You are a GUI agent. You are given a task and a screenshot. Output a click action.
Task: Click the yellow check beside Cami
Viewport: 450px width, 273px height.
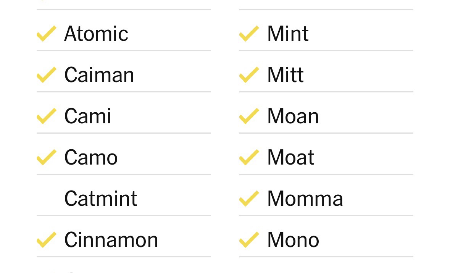click(x=47, y=116)
